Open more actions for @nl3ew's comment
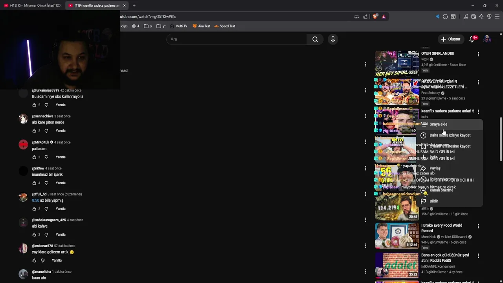 coord(365,168)
